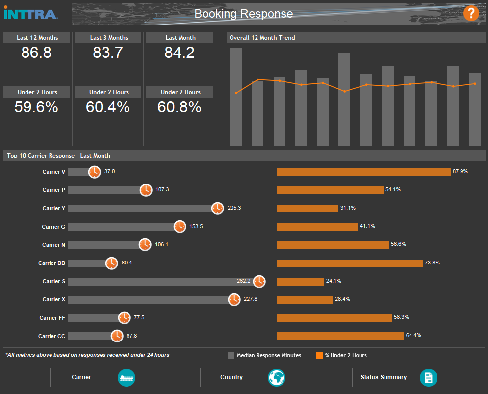Click the globe Country icon
The image size is (488, 394).
tap(276, 377)
